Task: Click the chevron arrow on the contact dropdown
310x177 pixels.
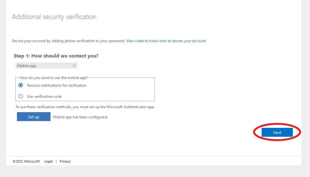Action: 74,65
